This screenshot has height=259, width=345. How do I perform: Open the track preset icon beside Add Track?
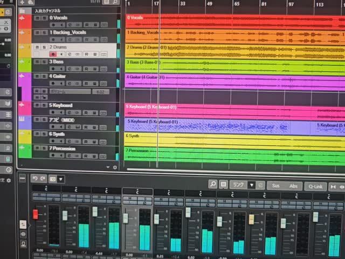click(x=31, y=2)
